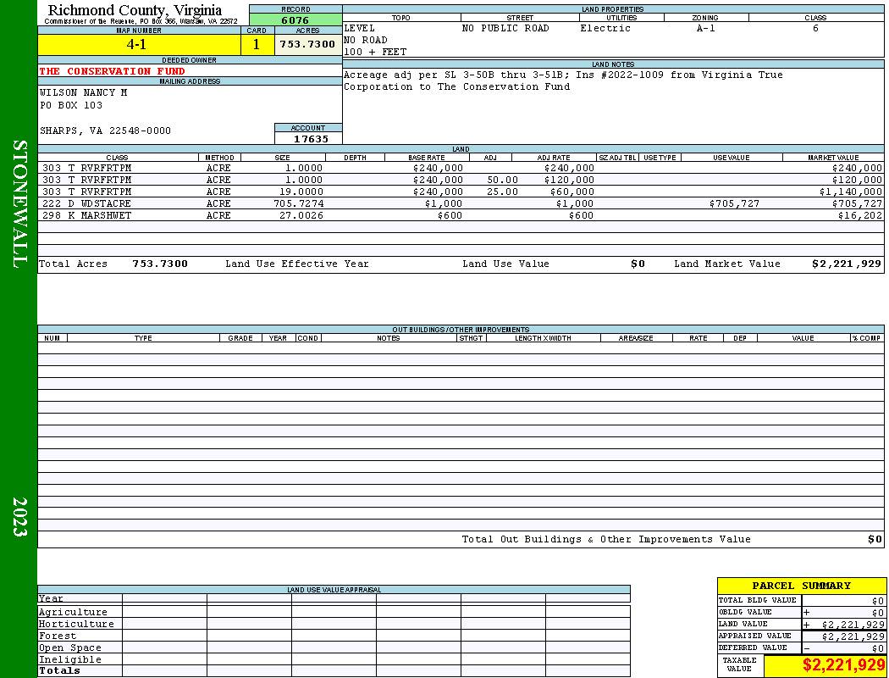The height and width of the screenshot is (678, 889).
Task: Click mailing name WILSON NANCY M
Action: pyautogui.click(x=83, y=92)
